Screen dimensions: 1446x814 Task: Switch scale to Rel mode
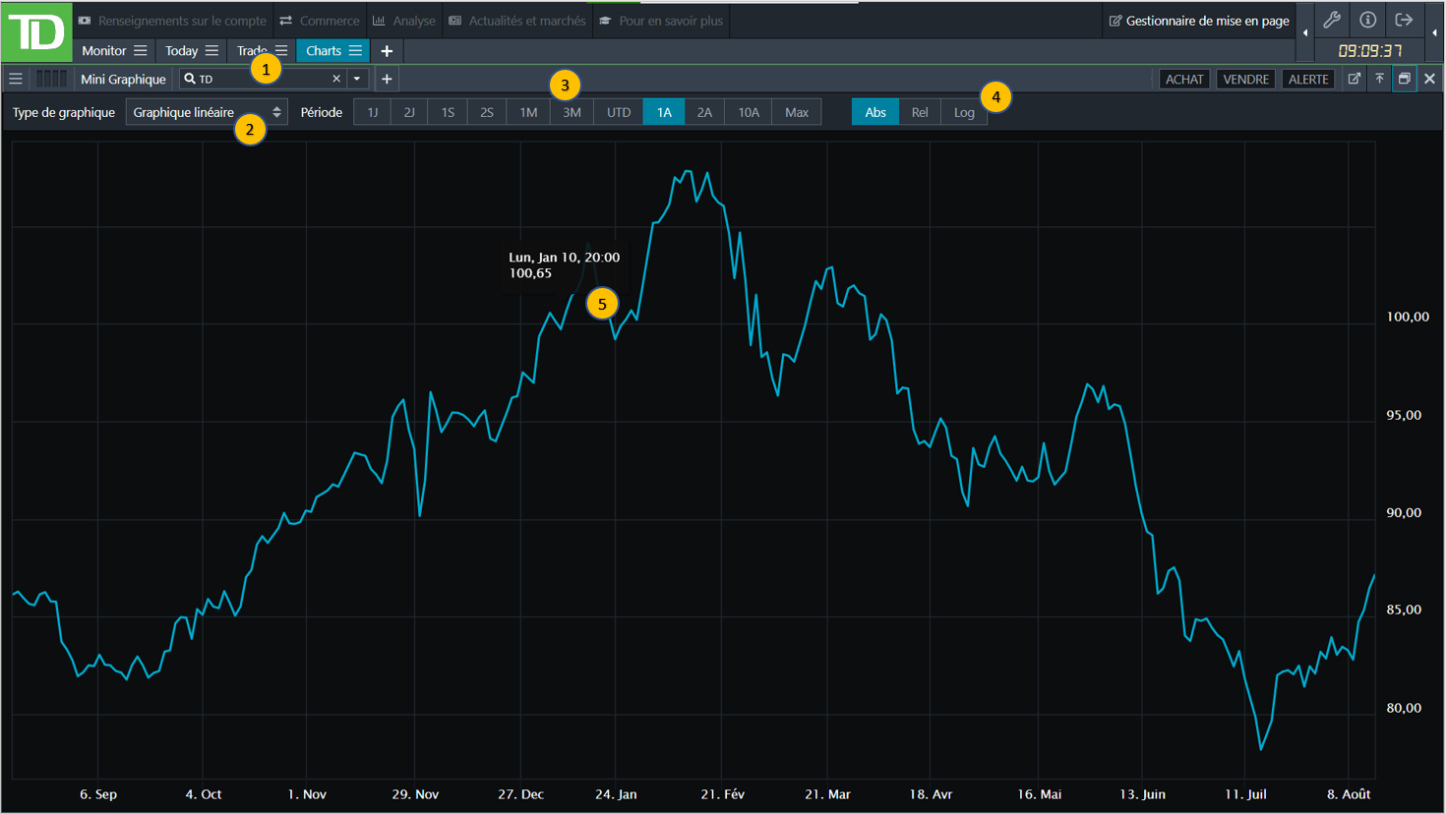pyautogui.click(x=919, y=112)
